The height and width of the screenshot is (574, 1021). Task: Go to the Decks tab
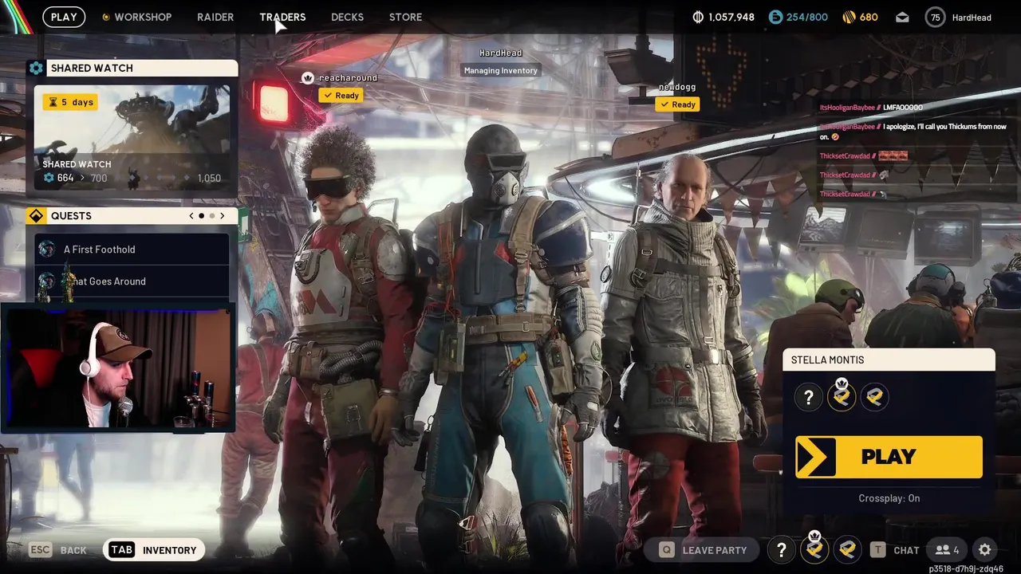[x=347, y=17]
